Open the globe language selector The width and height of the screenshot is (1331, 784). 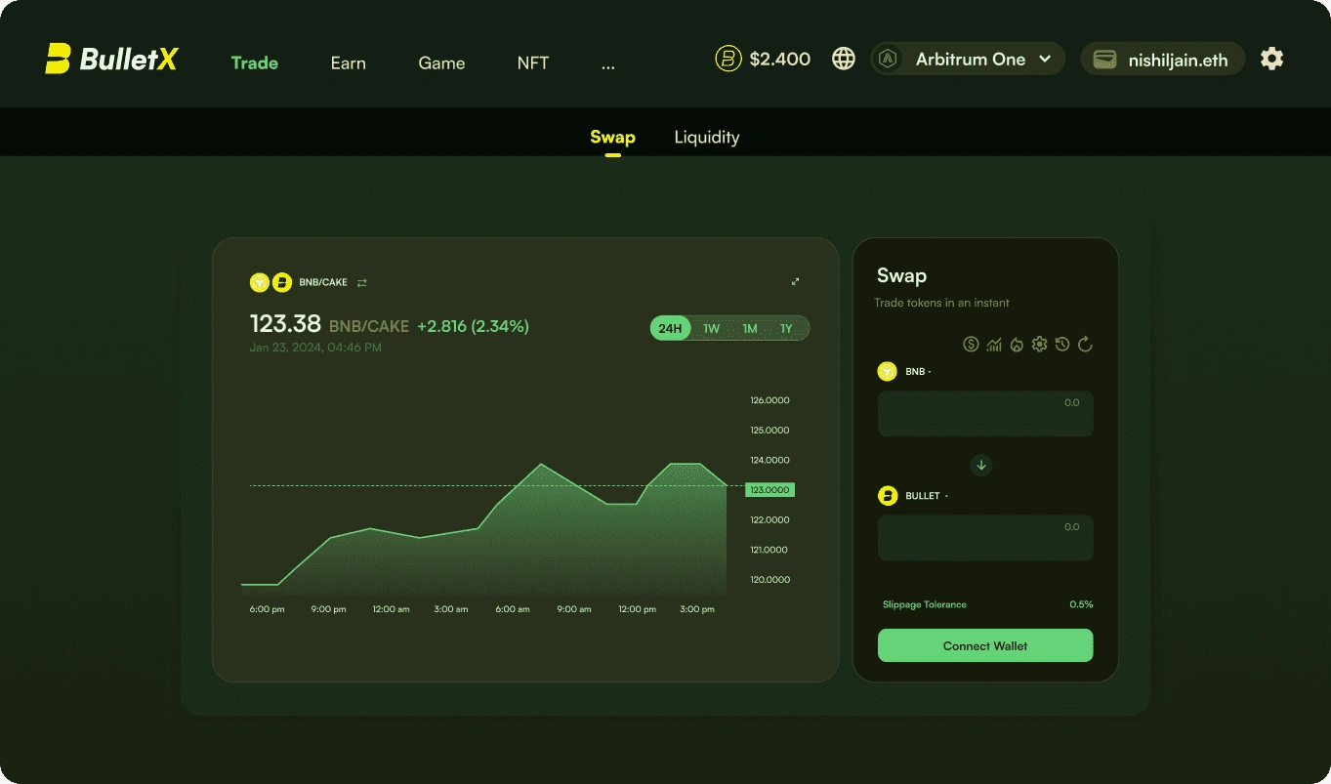(844, 59)
